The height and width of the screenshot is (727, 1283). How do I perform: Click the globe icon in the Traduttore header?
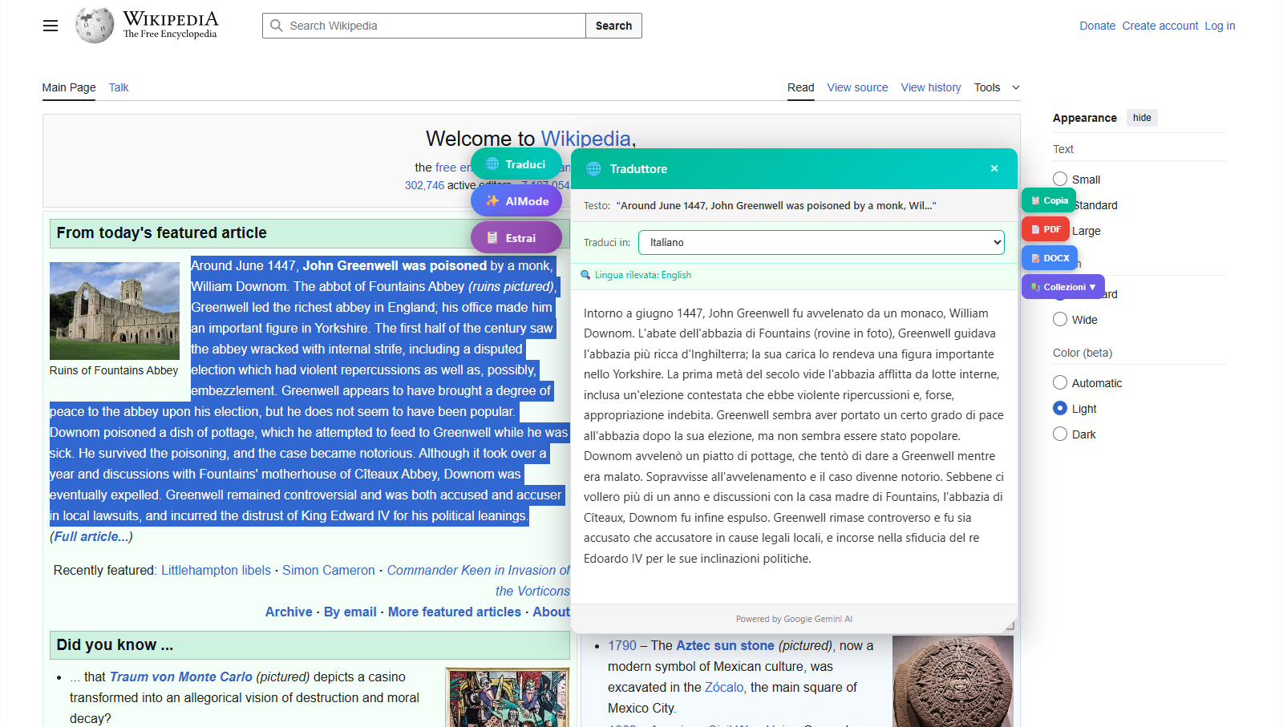pyautogui.click(x=594, y=168)
